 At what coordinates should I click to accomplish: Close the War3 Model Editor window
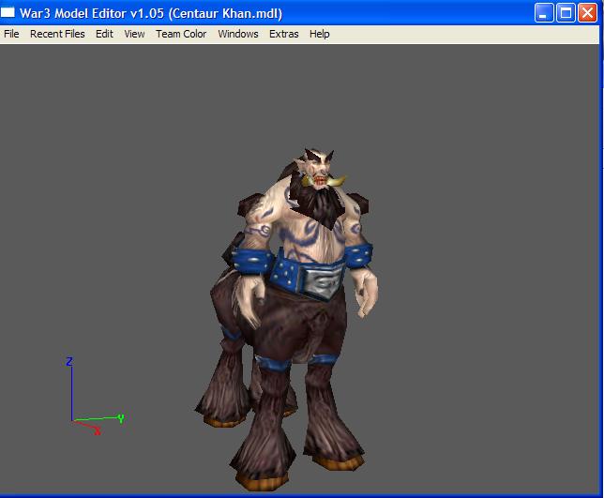click(x=587, y=13)
